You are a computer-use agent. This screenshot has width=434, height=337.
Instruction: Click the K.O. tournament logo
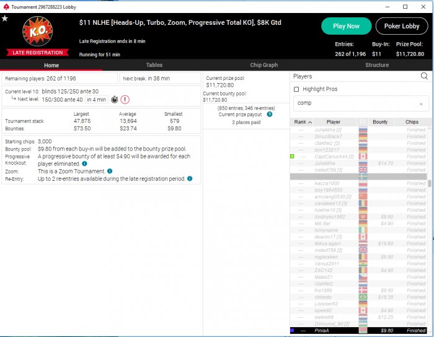[x=38, y=31]
